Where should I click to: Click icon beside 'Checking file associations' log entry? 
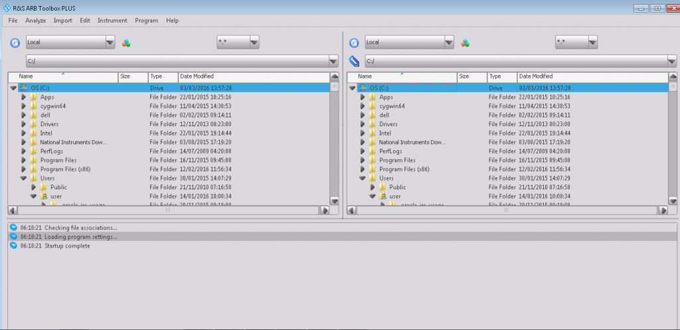pyautogui.click(x=13, y=228)
